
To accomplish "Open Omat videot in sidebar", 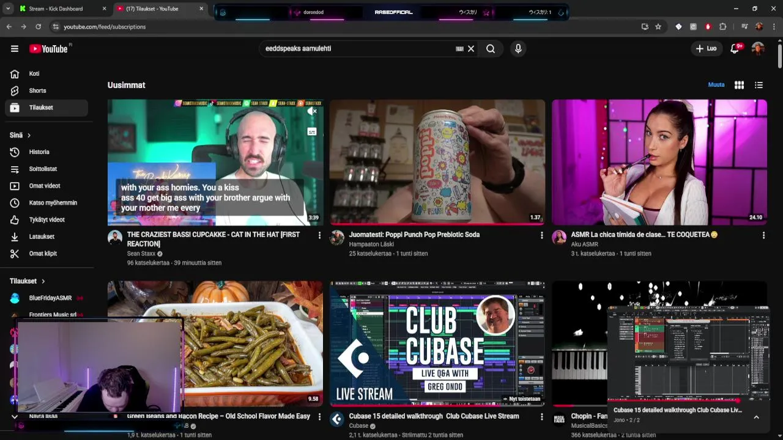I will [x=46, y=186].
